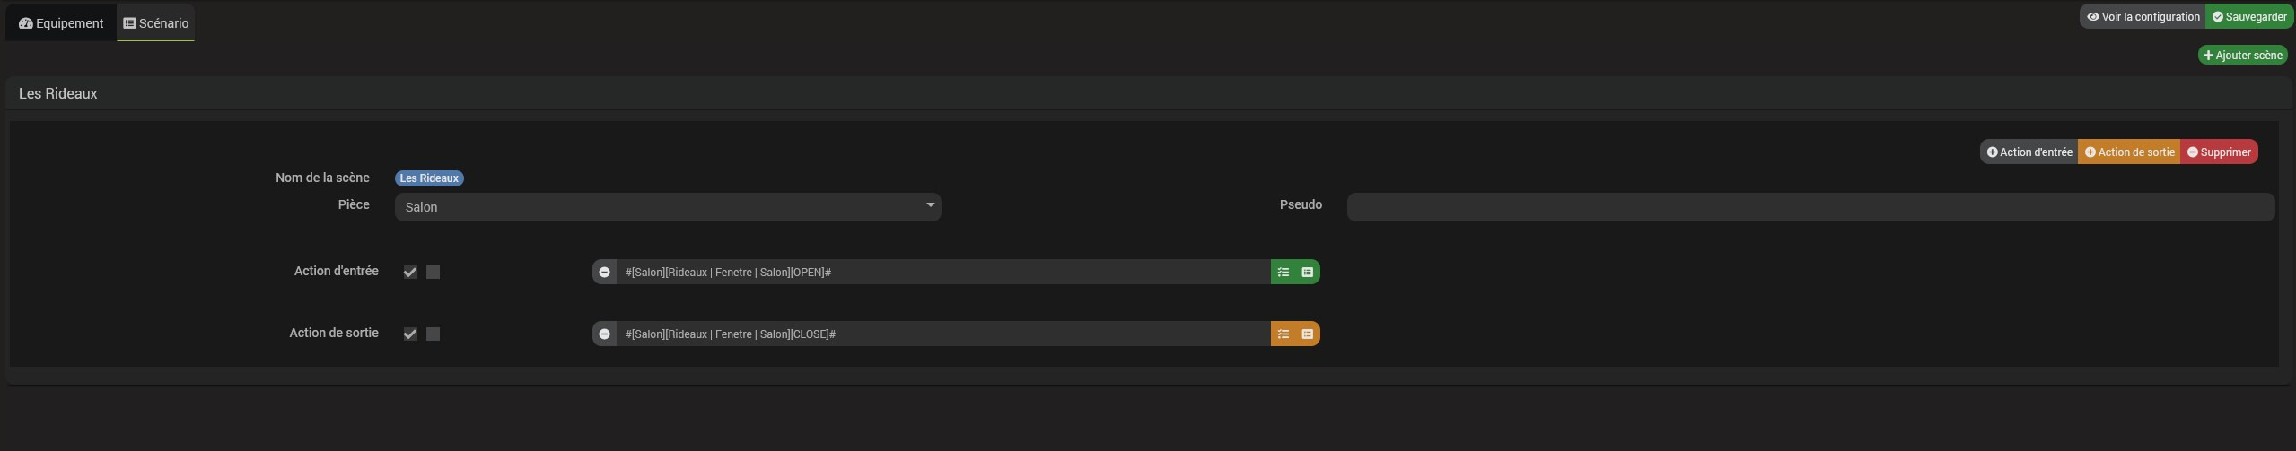Open orange command list icon on exit action row
Viewport: 2296px width, 451px height.
click(1308, 334)
